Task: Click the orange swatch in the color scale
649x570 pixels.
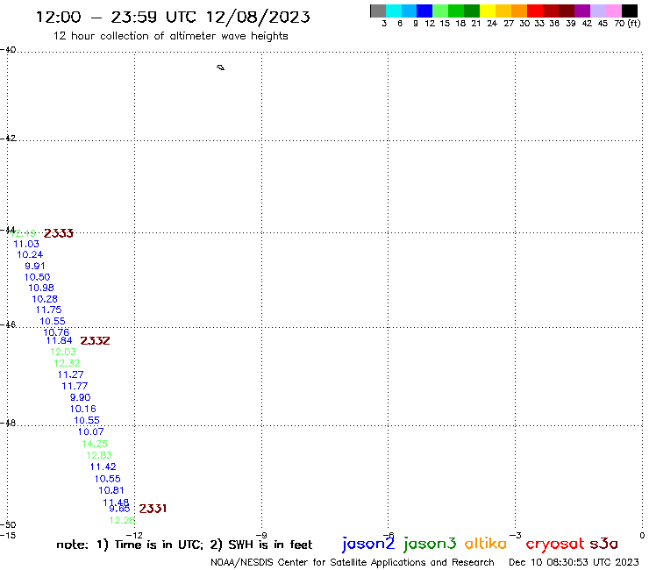Action: point(519,11)
